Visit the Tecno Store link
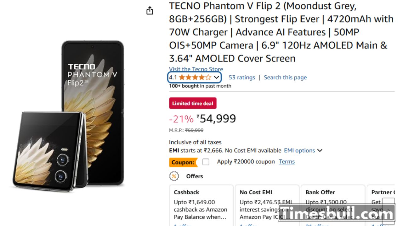This screenshot has width=403, height=226. 196,69
